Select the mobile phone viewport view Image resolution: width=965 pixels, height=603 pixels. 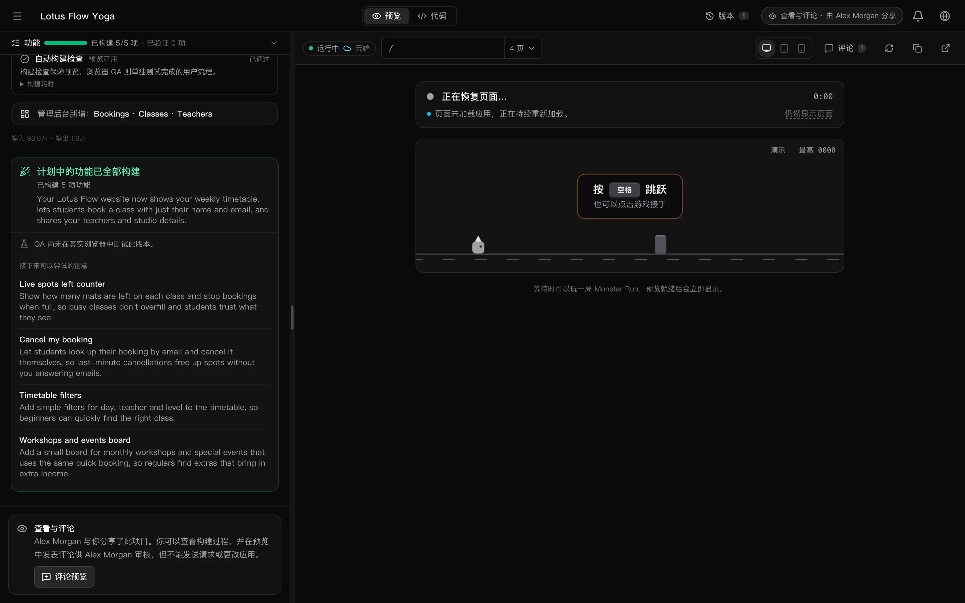pos(801,48)
